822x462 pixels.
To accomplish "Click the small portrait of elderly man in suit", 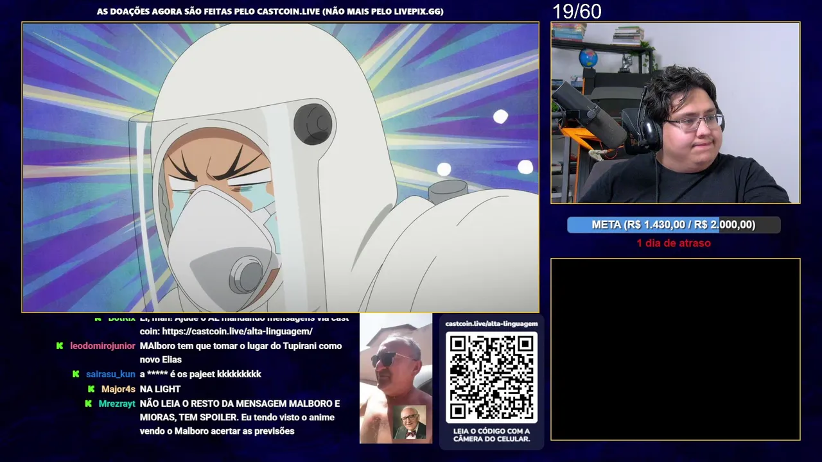I will [409, 422].
